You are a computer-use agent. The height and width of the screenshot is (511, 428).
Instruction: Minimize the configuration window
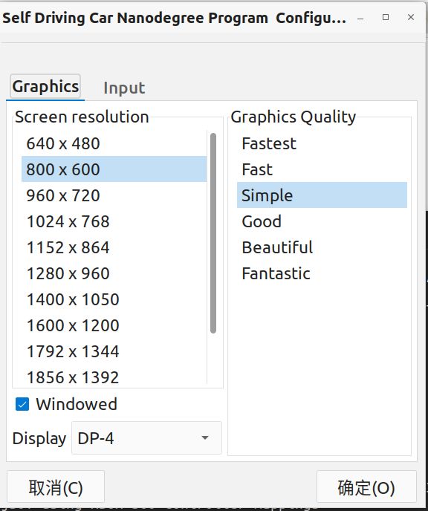coord(360,19)
